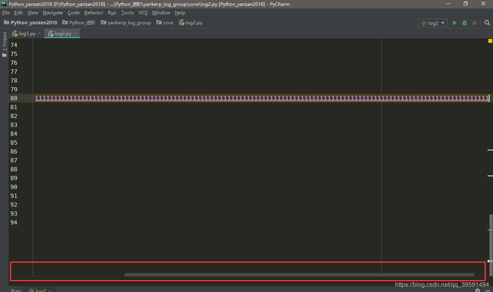Start debugging with the bug icon
This screenshot has height=292, width=493.
coord(464,23)
